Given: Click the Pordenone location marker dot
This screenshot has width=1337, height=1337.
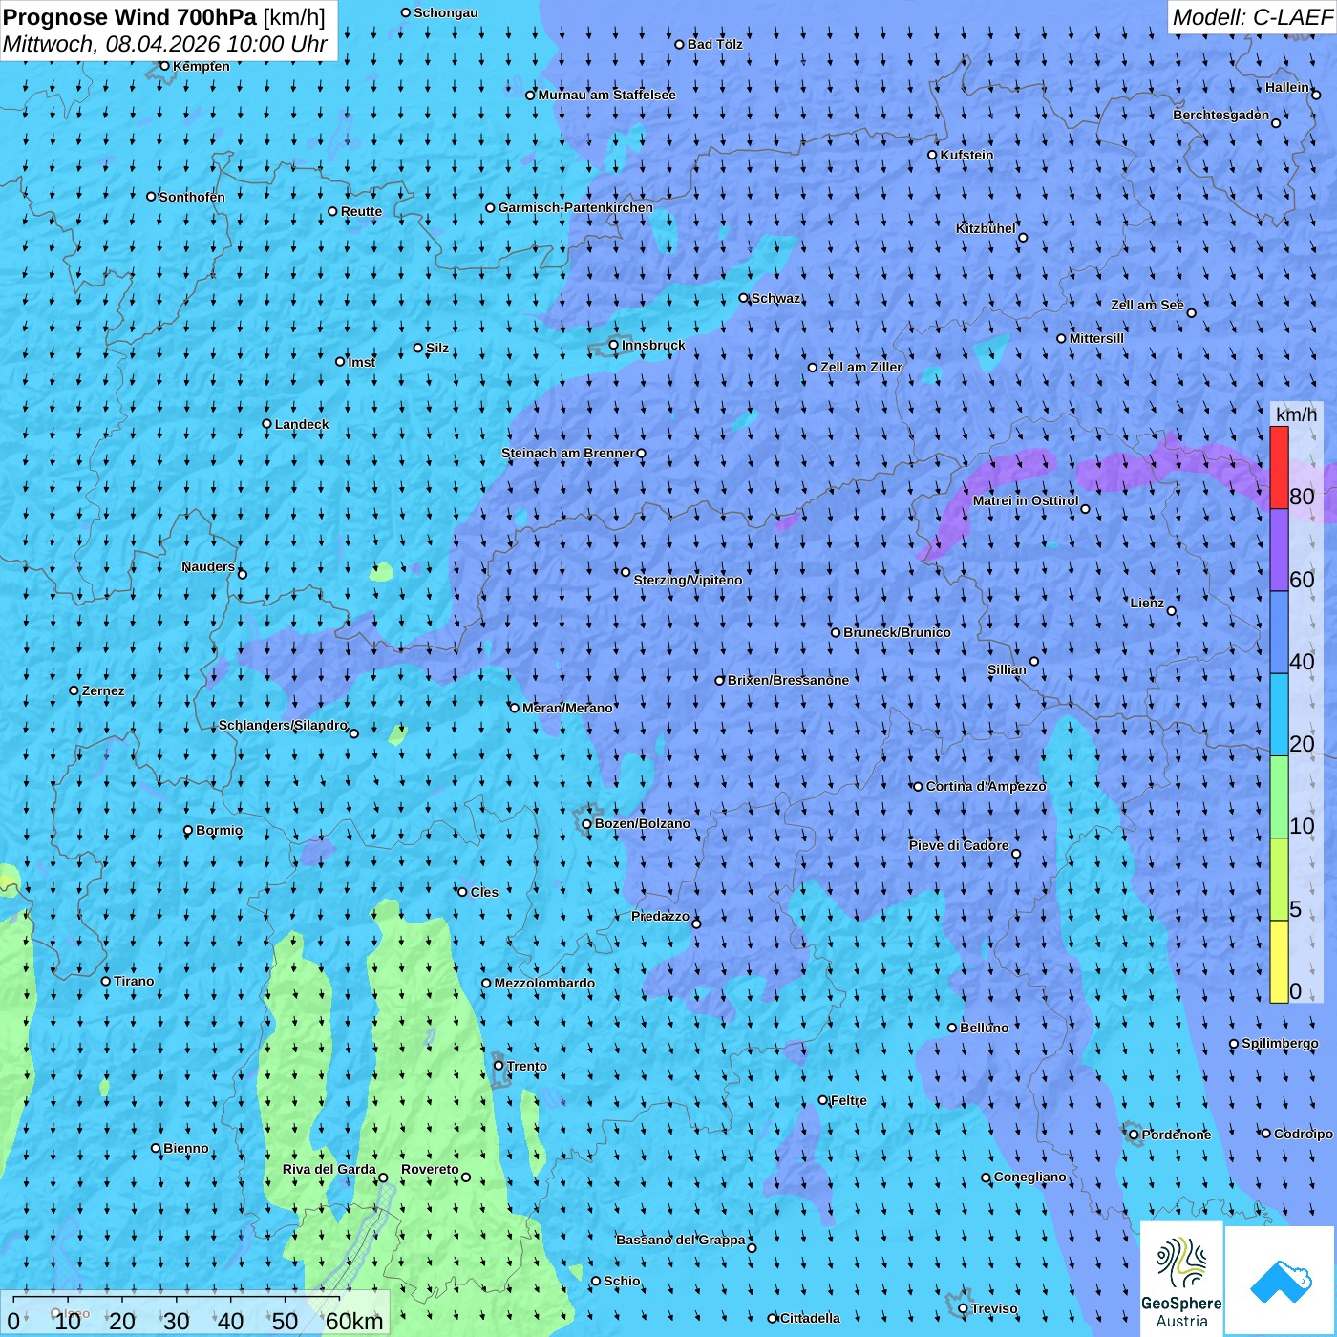Looking at the screenshot, I should click(1135, 1135).
